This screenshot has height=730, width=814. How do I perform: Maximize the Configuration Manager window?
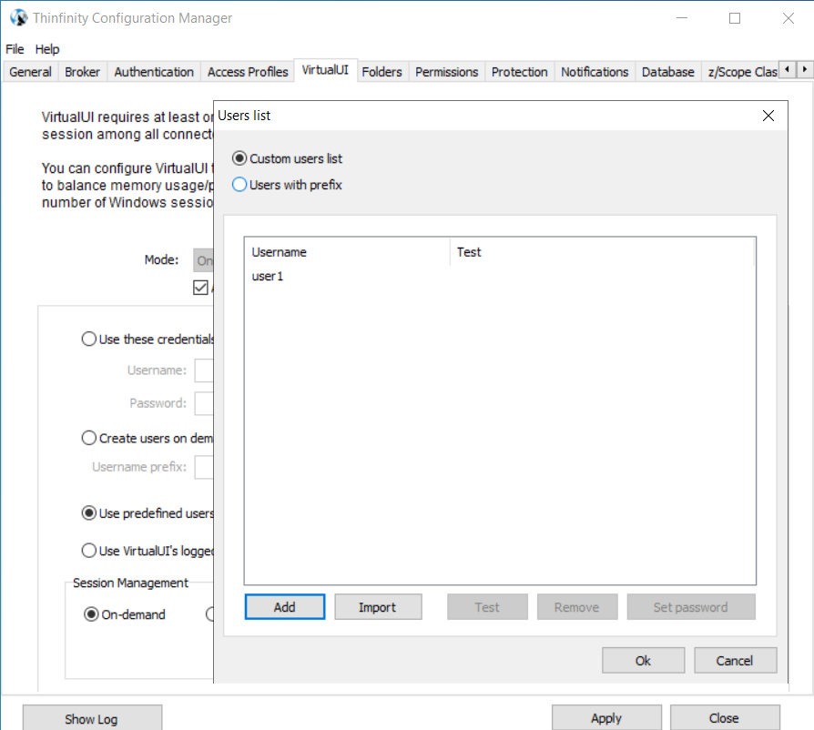click(x=735, y=18)
